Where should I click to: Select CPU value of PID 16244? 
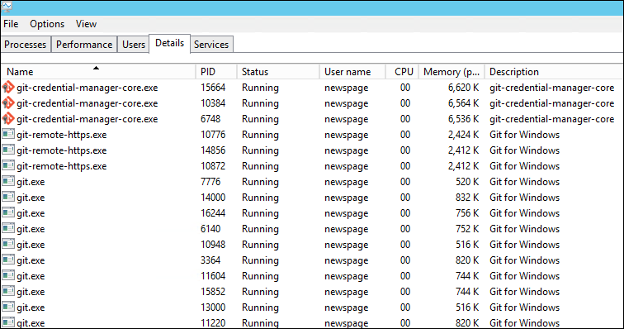point(405,213)
